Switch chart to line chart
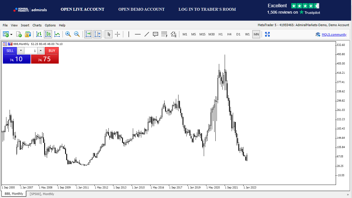This screenshot has height=198, width=352. [57, 34]
